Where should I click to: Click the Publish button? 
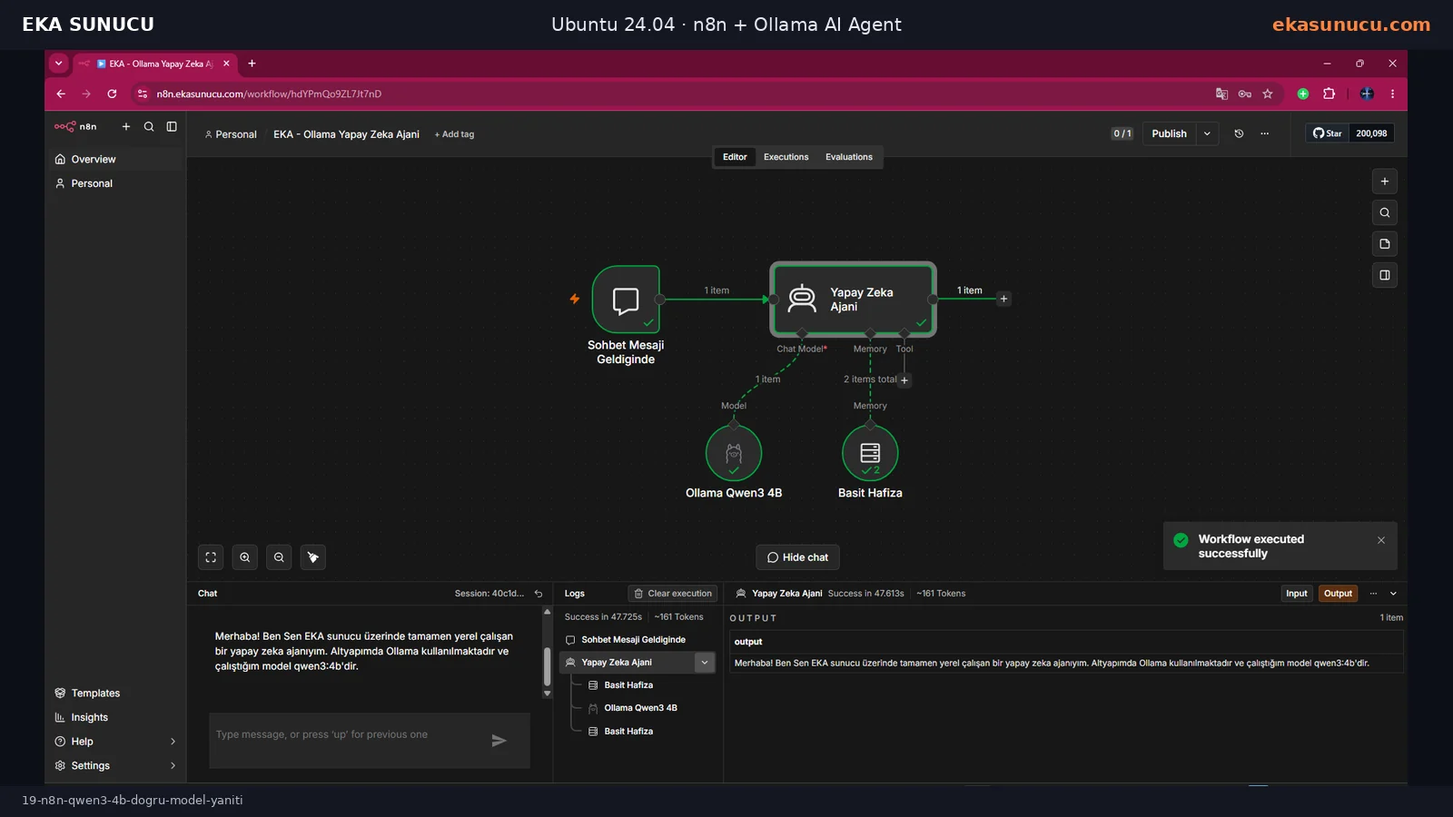[x=1169, y=133]
